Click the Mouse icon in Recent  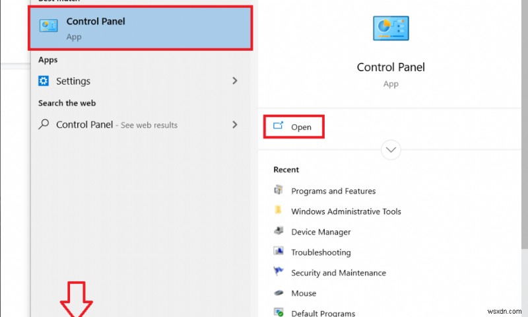click(x=278, y=293)
